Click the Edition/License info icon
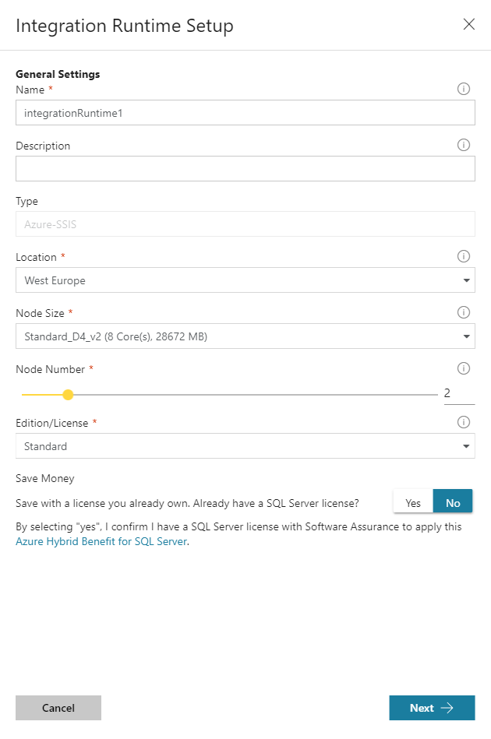 point(464,423)
